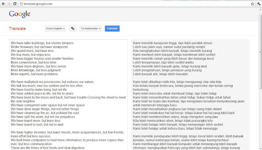The height and width of the screenshot is (150, 262).
Task: Click source line 'We spend more, but have less'
Action: click(x=32, y=51)
